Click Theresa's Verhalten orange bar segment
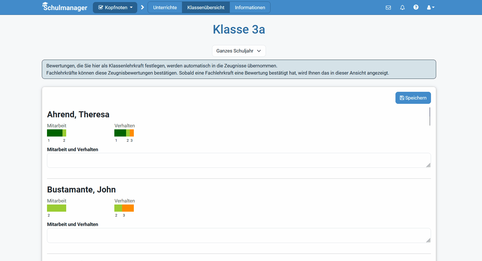Image resolution: width=482 pixels, height=261 pixels. [x=132, y=133]
